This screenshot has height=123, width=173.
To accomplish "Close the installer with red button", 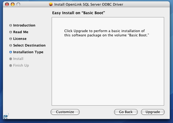I will point(7,4).
